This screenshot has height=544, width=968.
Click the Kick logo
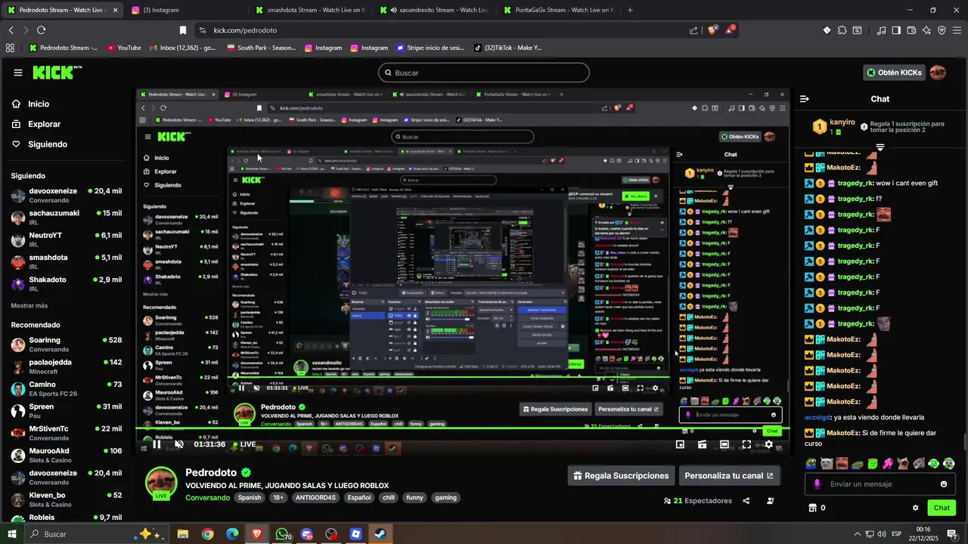coord(53,73)
